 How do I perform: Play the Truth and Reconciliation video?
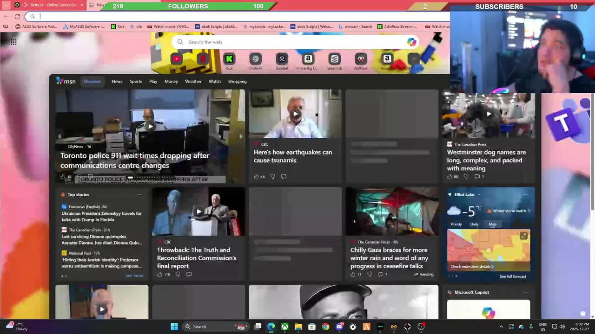(x=198, y=212)
